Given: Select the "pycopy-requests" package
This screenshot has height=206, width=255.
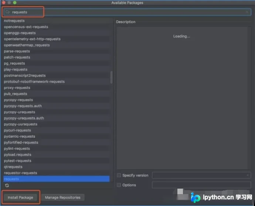Looking at the screenshot, I should (57, 100).
